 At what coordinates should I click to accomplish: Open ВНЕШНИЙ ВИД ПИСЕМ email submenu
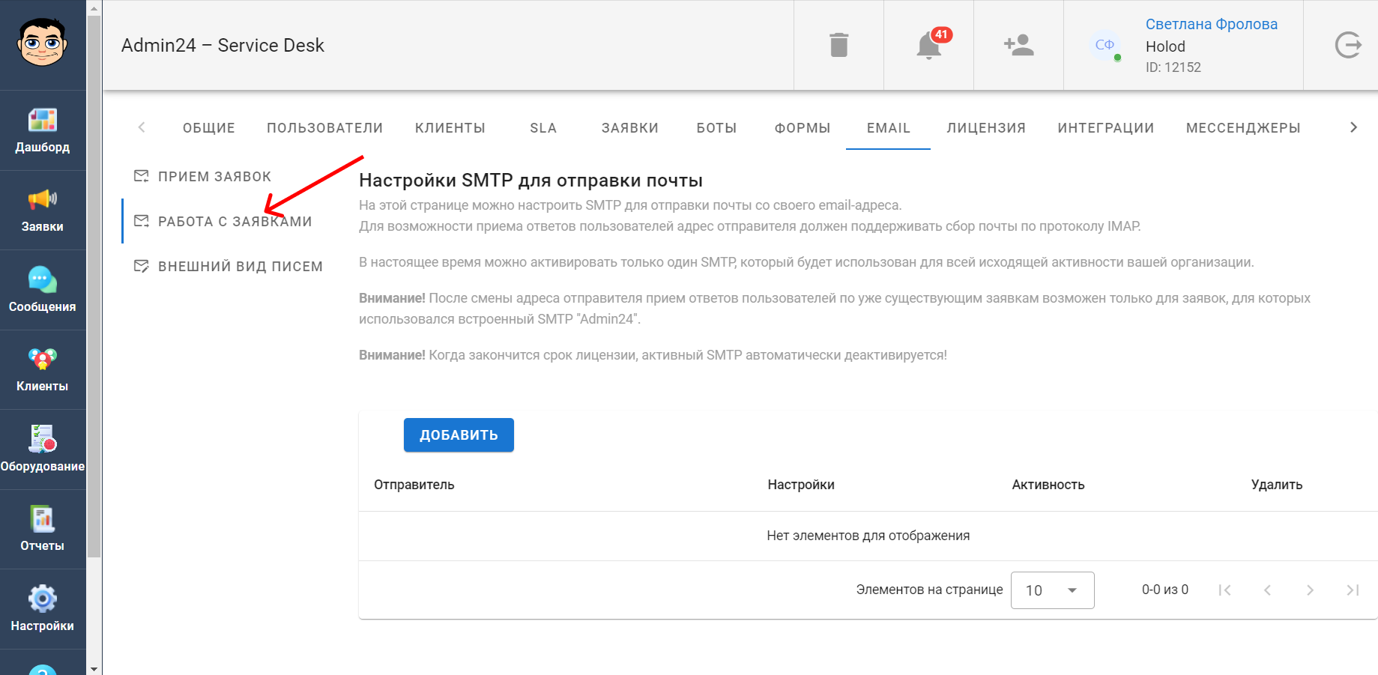229,266
